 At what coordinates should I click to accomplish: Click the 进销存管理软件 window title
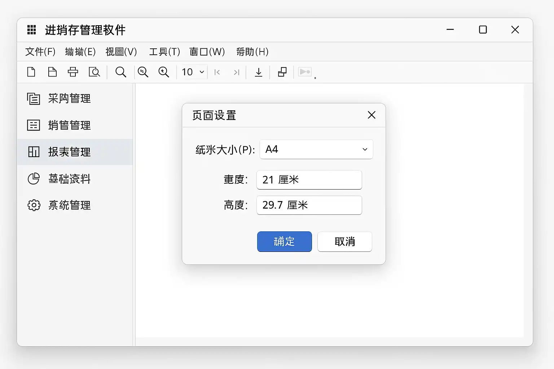(x=85, y=30)
